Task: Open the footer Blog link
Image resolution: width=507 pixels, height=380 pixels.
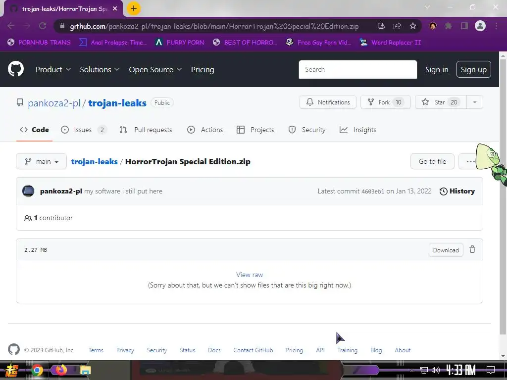Action: (x=376, y=350)
